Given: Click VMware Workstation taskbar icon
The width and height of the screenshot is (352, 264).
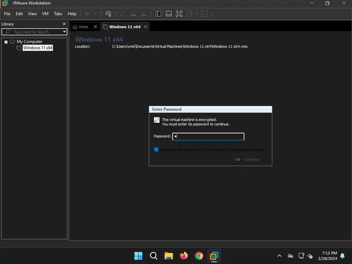Looking at the screenshot, I should [214, 256].
